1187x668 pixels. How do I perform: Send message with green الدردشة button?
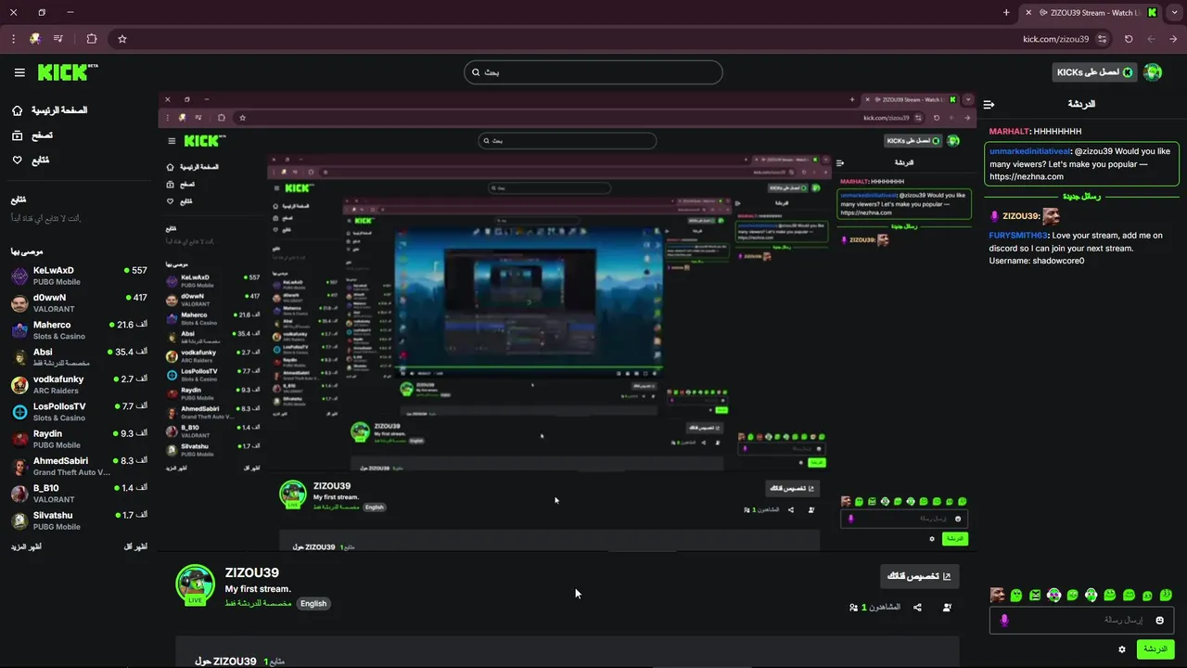[x=1155, y=649]
